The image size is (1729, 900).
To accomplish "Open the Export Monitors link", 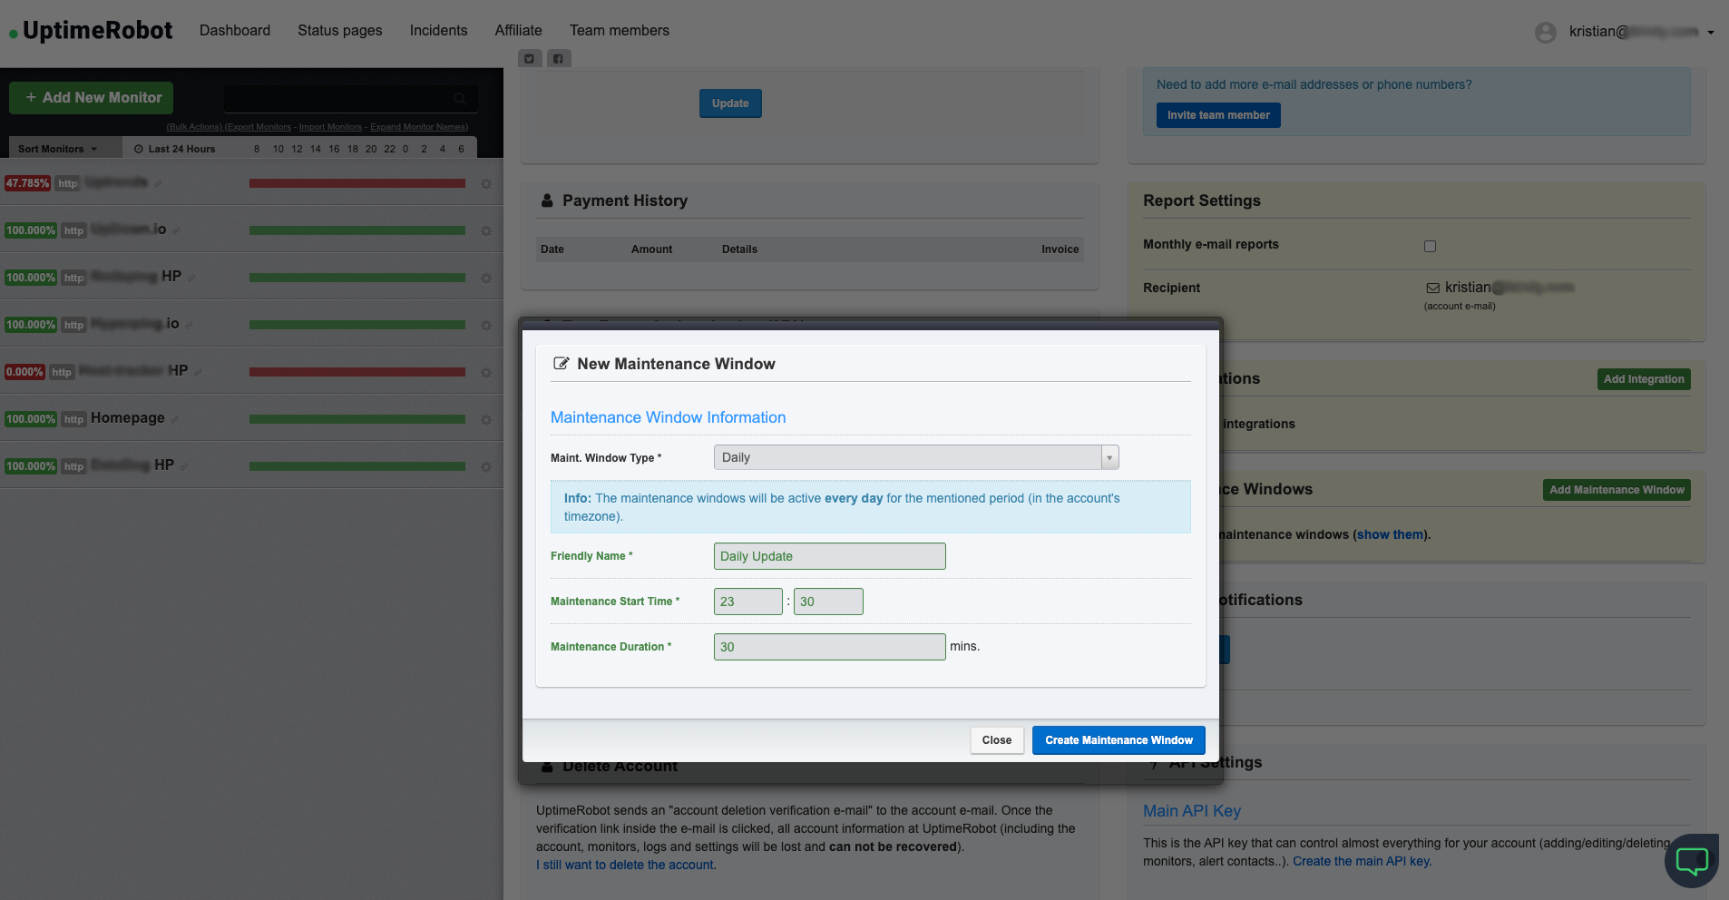I will click(x=259, y=127).
